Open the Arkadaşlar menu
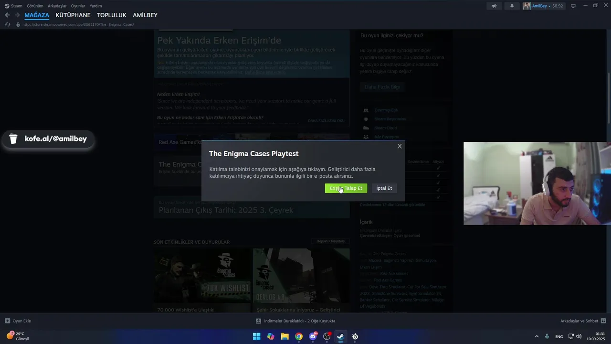This screenshot has width=611, height=344. 57,6
